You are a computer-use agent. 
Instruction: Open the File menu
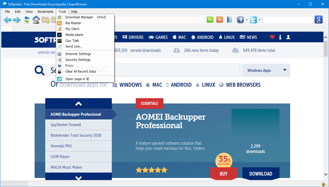point(7,11)
